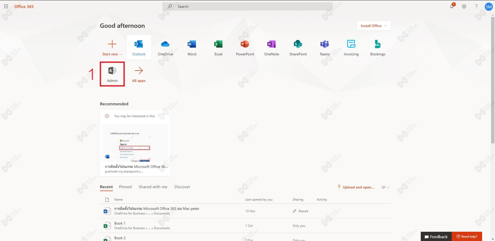495x241 pixels.
Task: Click the Feedback button
Action: (x=436, y=236)
